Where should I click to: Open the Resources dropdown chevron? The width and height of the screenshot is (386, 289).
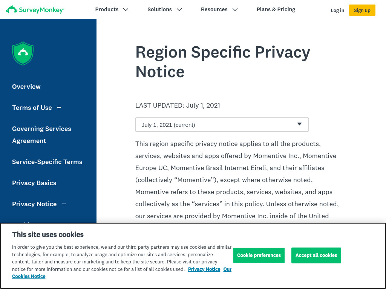coord(235,9)
